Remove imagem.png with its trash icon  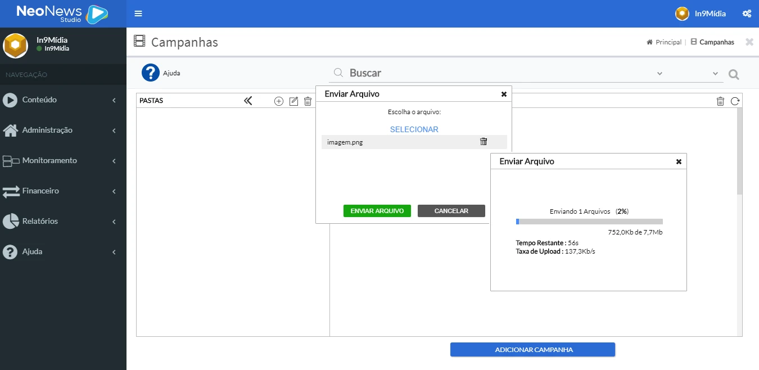coord(484,142)
